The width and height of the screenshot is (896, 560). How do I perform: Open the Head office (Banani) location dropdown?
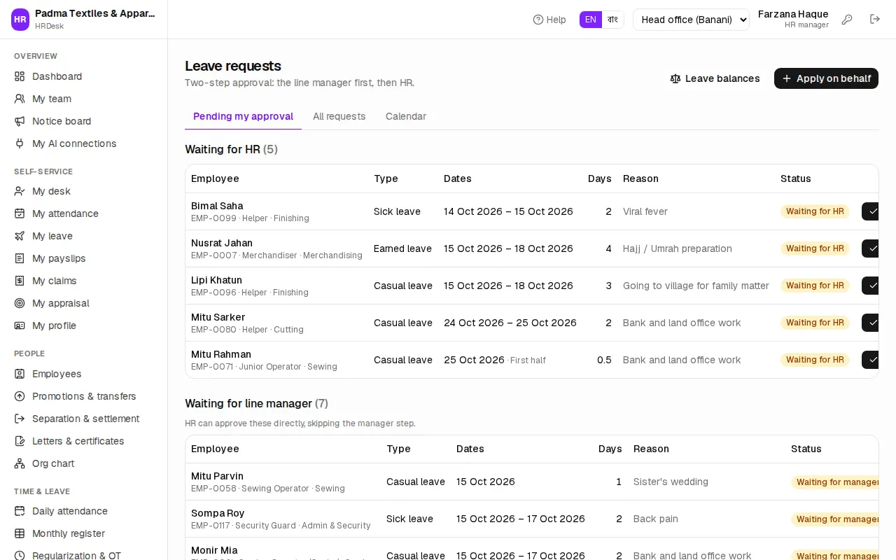click(x=691, y=20)
